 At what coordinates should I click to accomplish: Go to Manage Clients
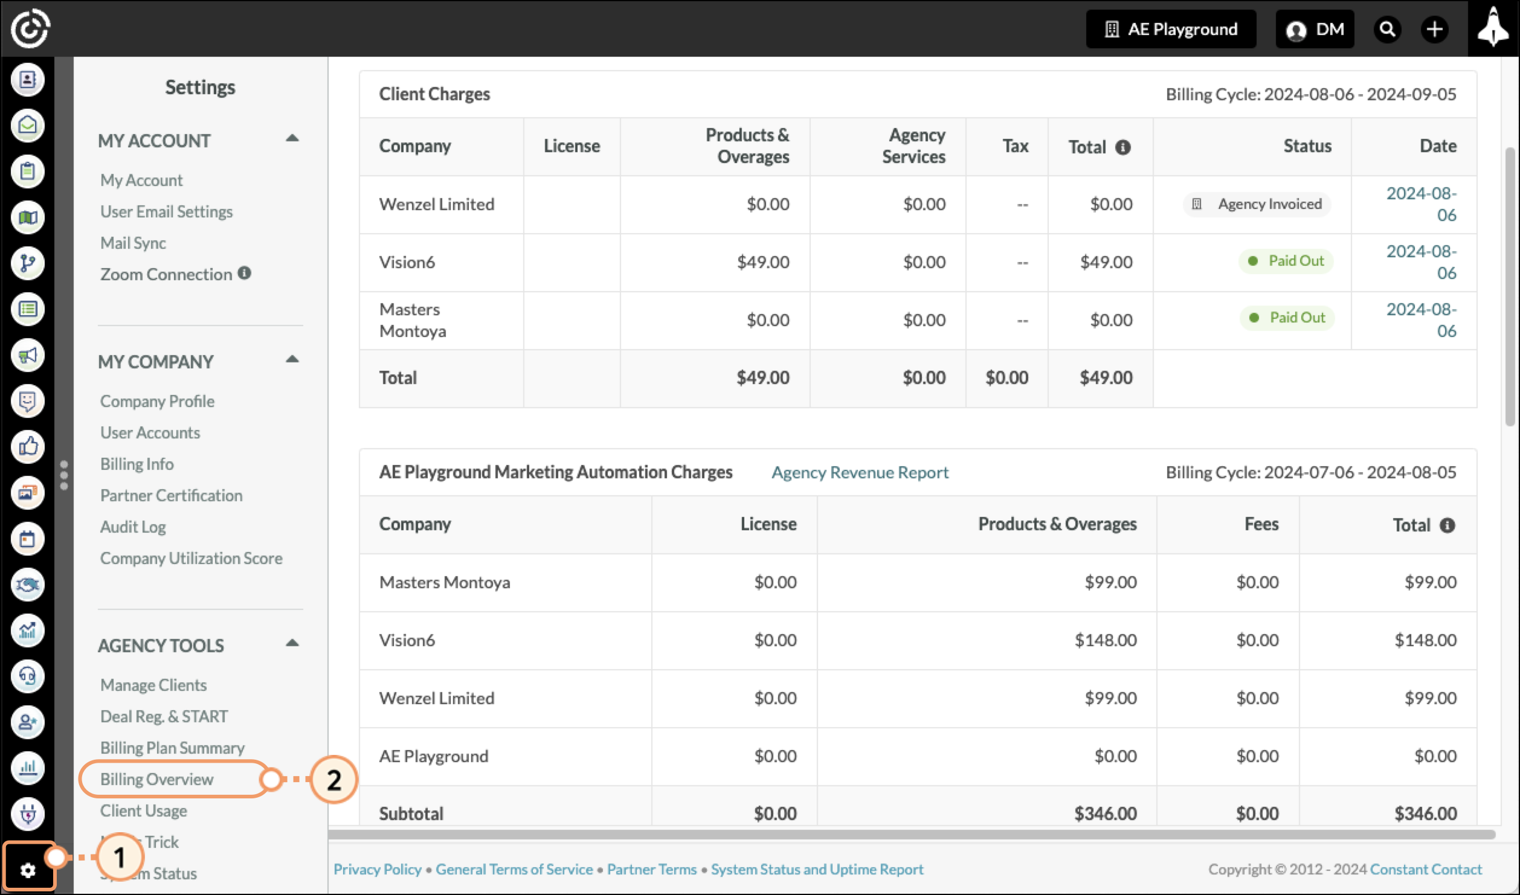(153, 685)
